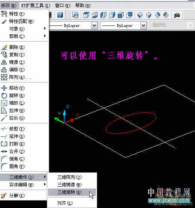Viewport: 195px width, 208px height.
Task: Select 拉长 (G) lengthen command
Action: (24, 118)
